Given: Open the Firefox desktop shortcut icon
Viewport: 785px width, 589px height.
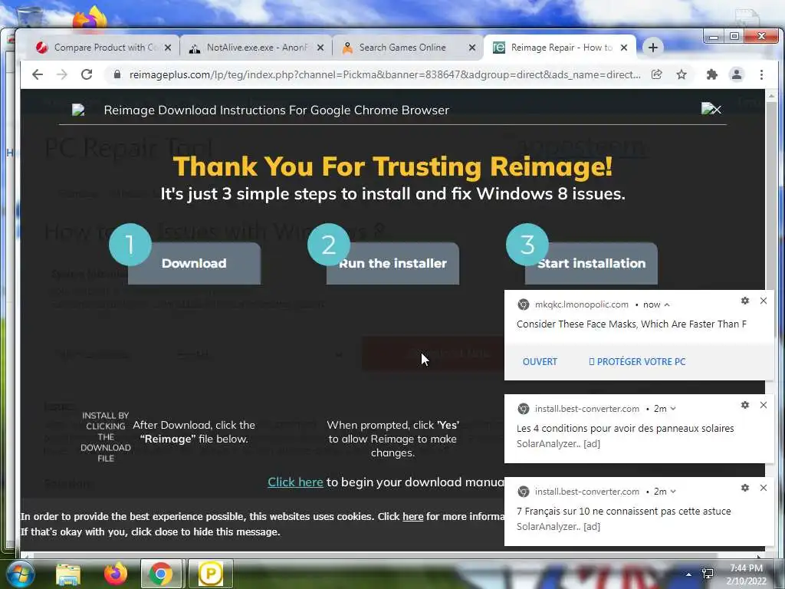Looking at the screenshot, I should [90, 20].
